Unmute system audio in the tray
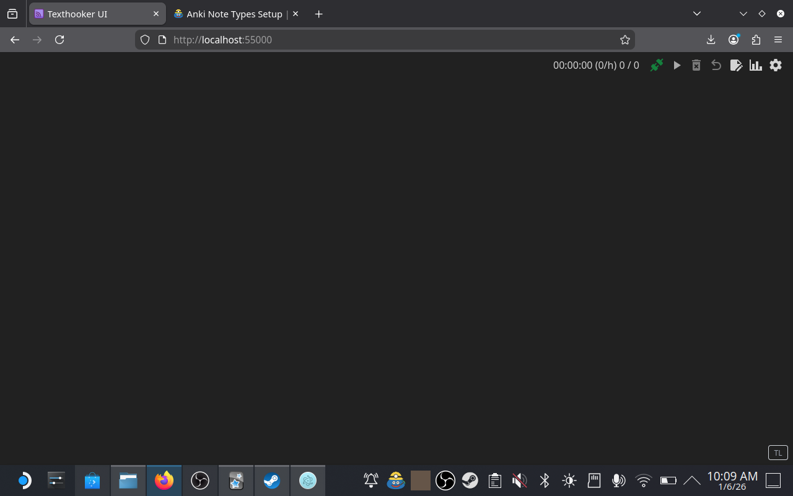Viewport: 793px width, 496px height. (x=519, y=480)
